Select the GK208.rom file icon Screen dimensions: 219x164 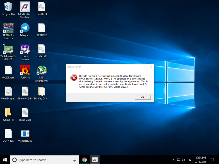tap(8, 72)
